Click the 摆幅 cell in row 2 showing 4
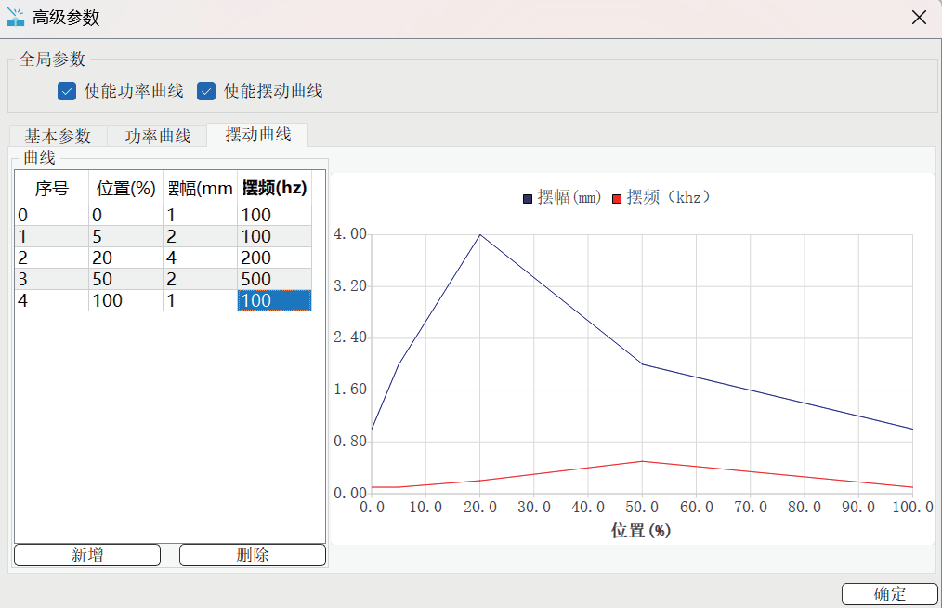 (200, 258)
